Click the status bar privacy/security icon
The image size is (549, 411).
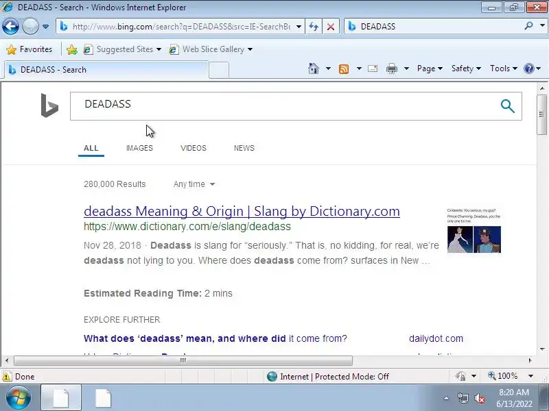point(460,376)
